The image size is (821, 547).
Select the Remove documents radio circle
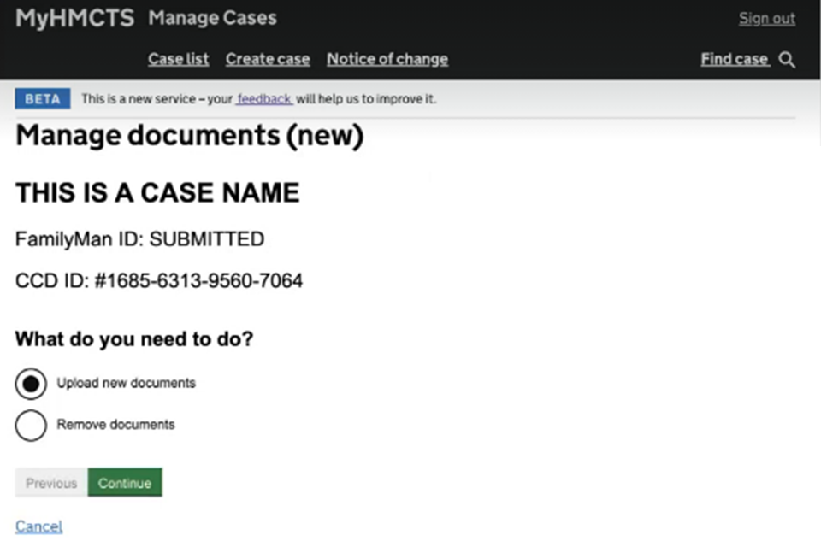click(x=31, y=425)
